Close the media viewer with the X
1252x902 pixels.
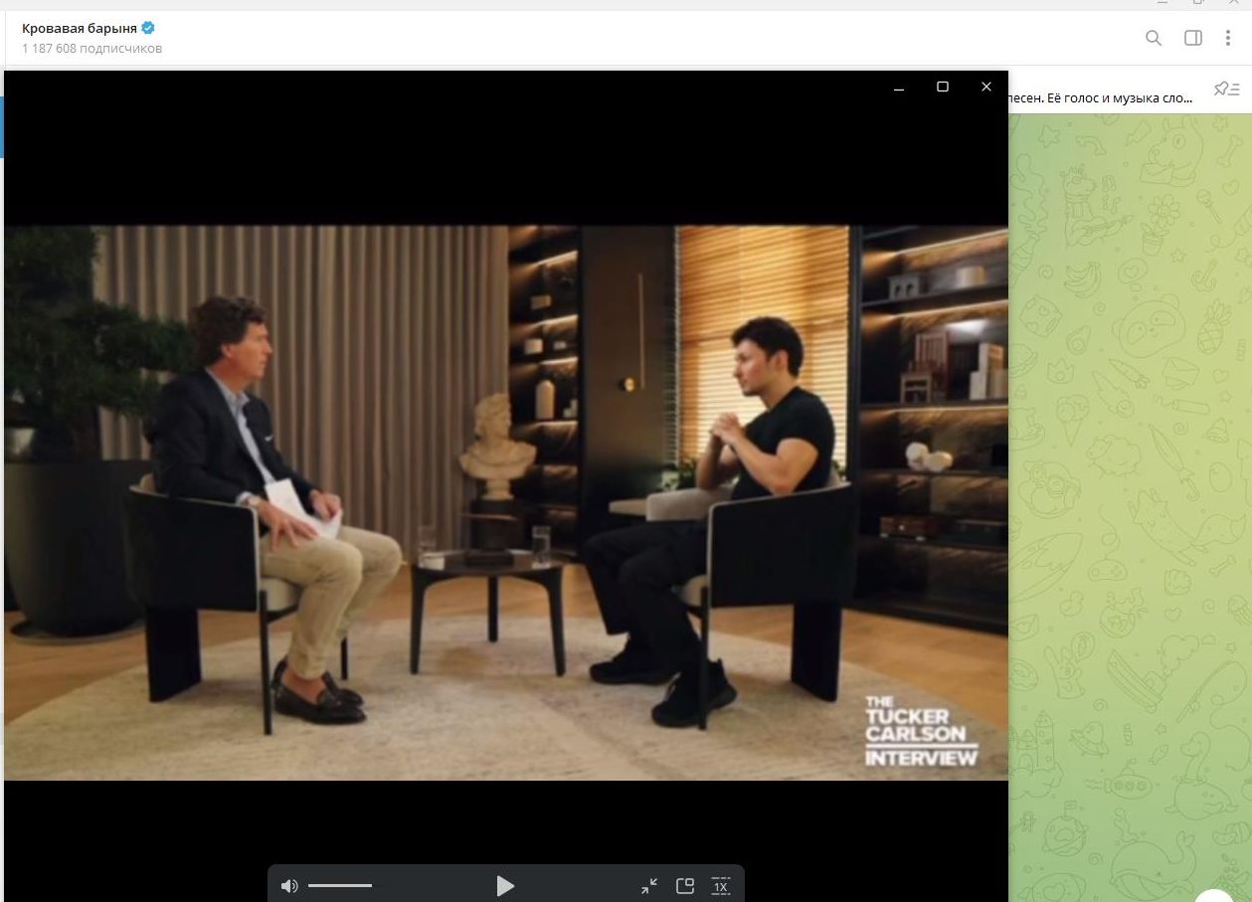pos(986,88)
